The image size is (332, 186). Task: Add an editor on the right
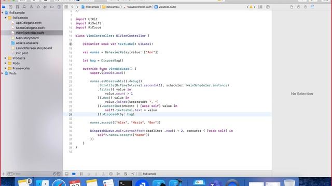click(268, 7)
